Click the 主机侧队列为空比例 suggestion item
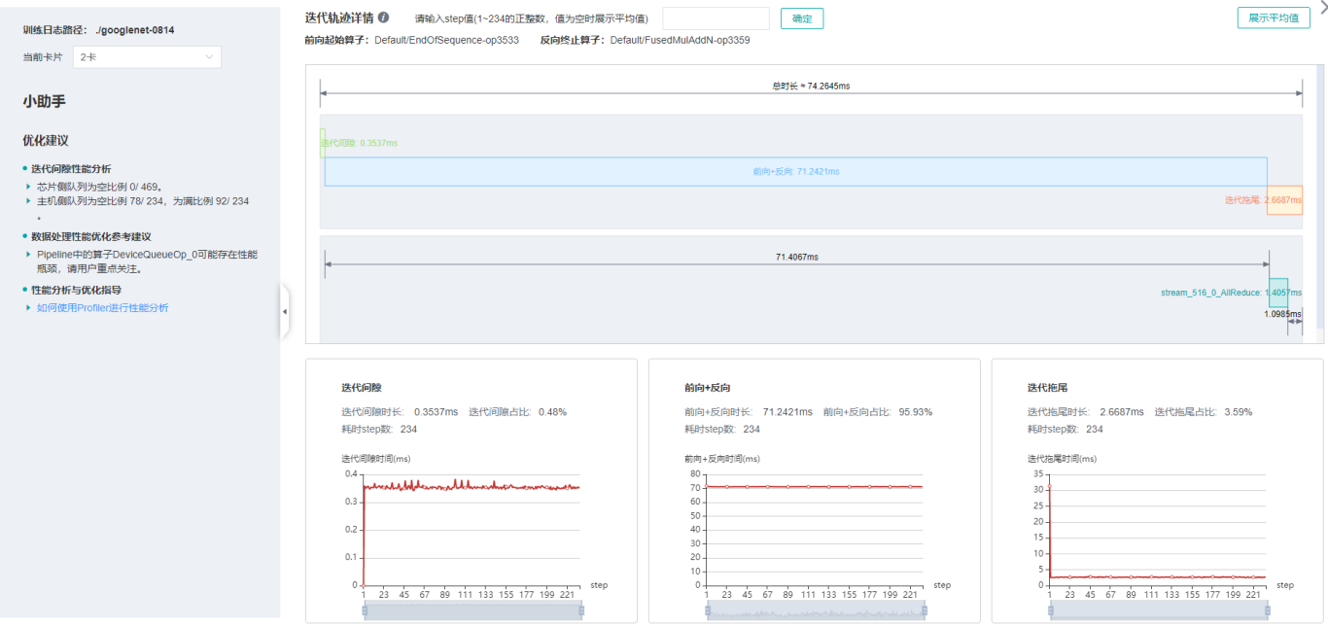Image resolution: width=1328 pixels, height=627 pixels. point(142,201)
